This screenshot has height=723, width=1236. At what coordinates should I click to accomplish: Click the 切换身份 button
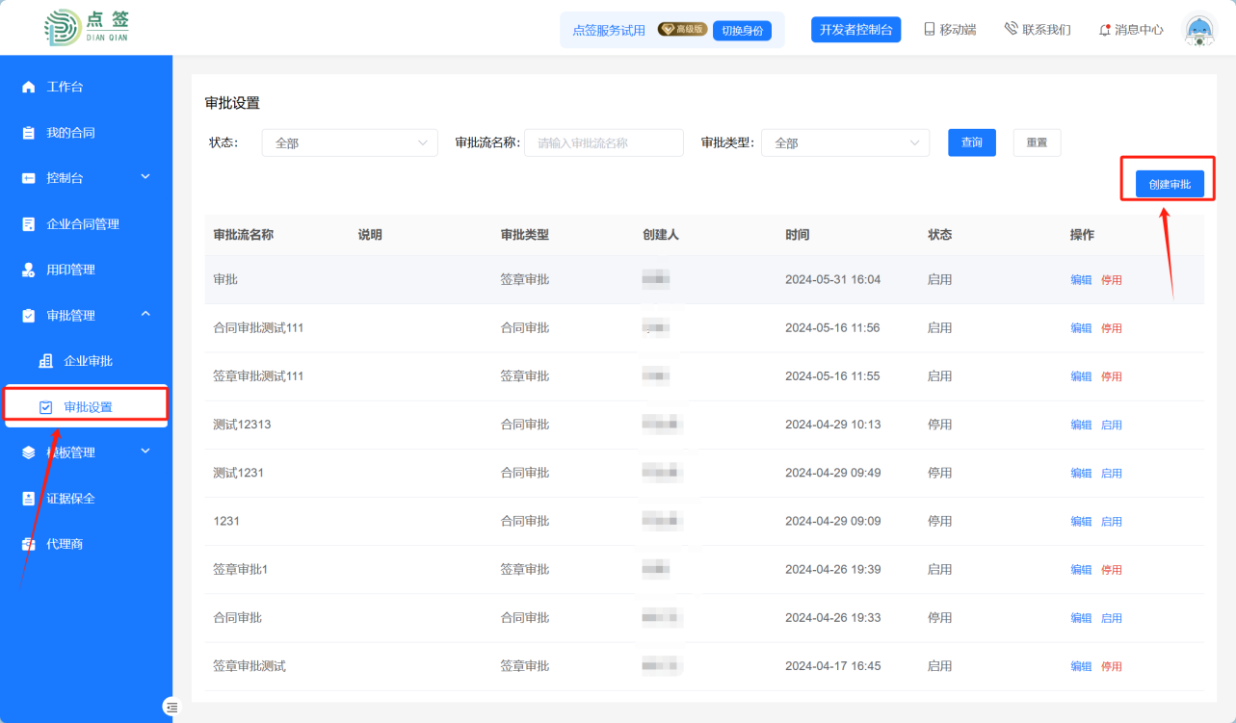[742, 31]
